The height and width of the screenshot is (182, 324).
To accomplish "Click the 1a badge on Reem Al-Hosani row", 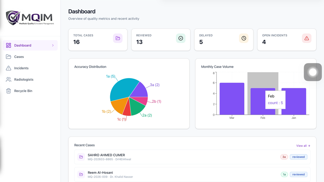I will point(284,174).
